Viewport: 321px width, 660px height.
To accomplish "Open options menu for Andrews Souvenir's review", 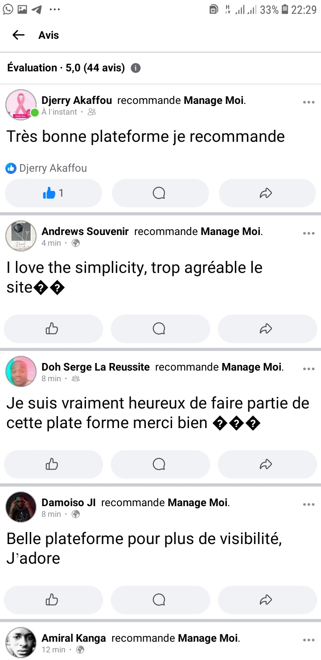I will coord(309,233).
